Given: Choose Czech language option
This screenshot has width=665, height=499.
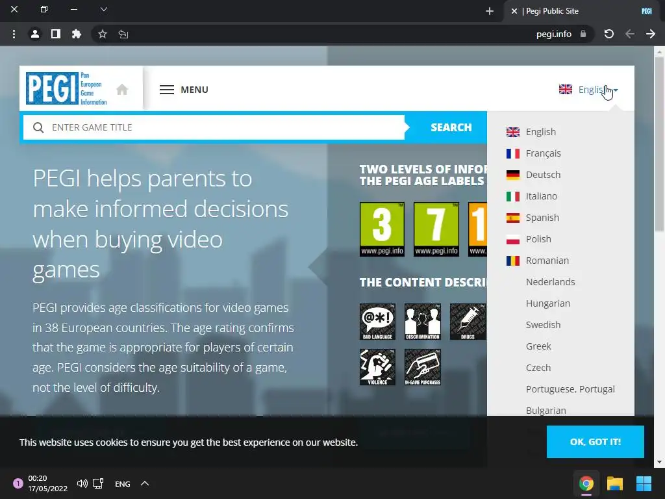Looking at the screenshot, I should (x=538, y=368).
